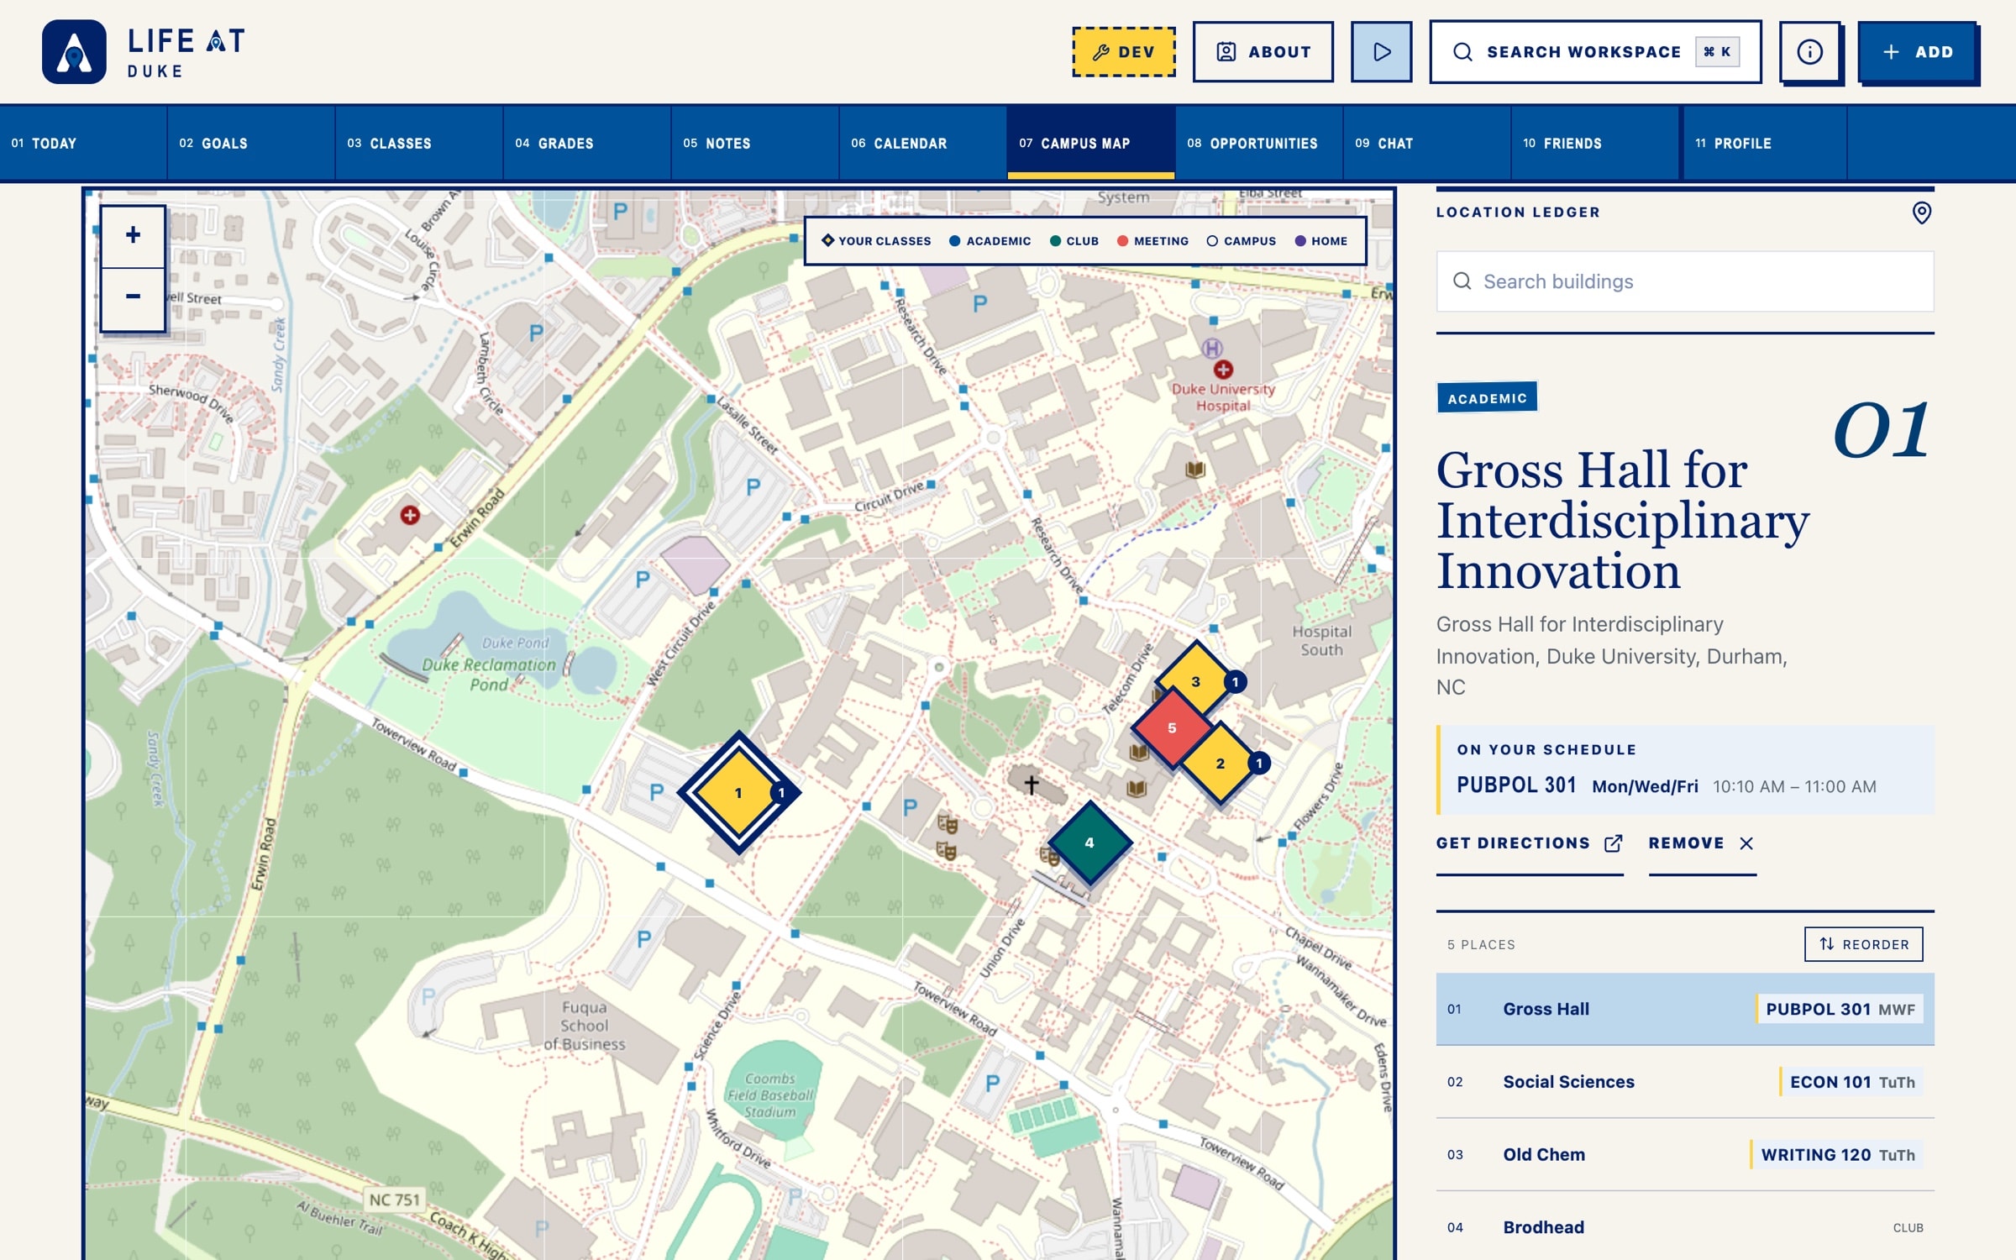The height and width of the screenshot is (1260, 2016).
Task: Focus the Search buildings field
Action: coord(1684,281)
